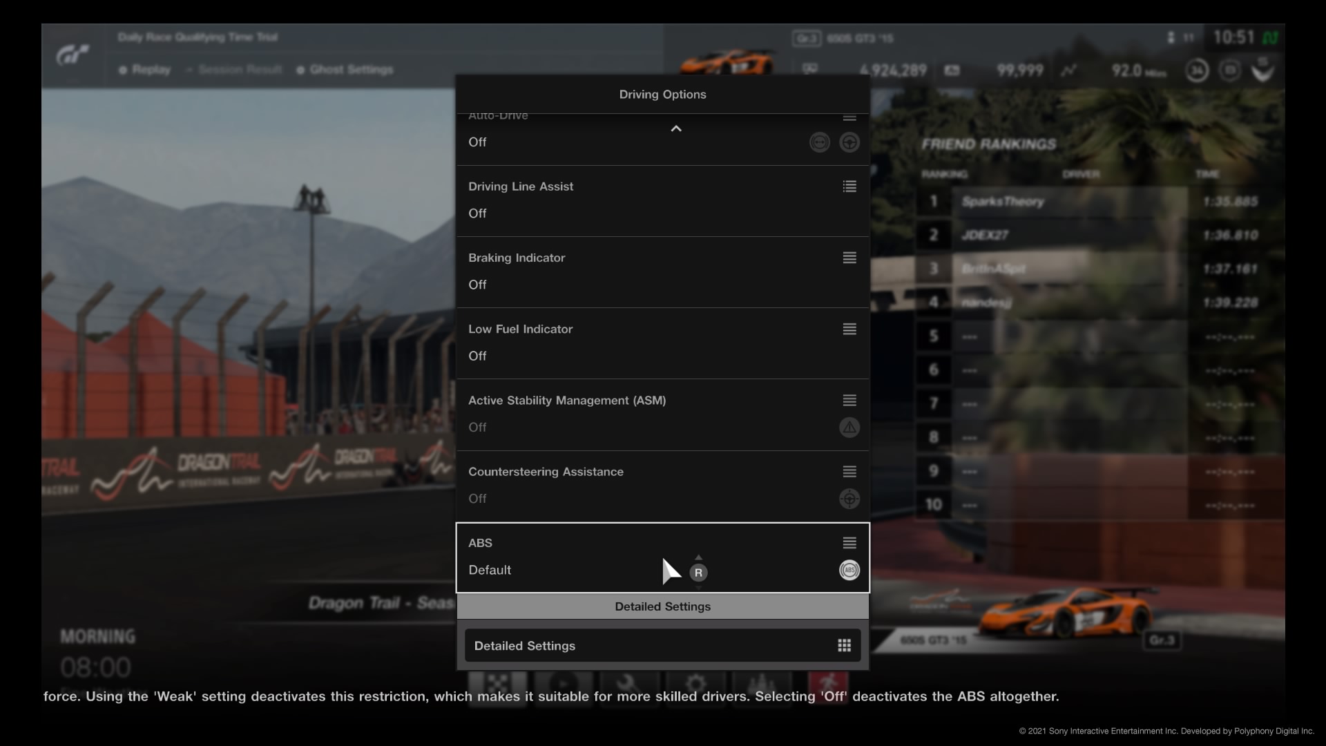Click the Countersteering Assistance steering wheel icon
1326x746 pixels.
pyautogui.click(x=849, y=499)
